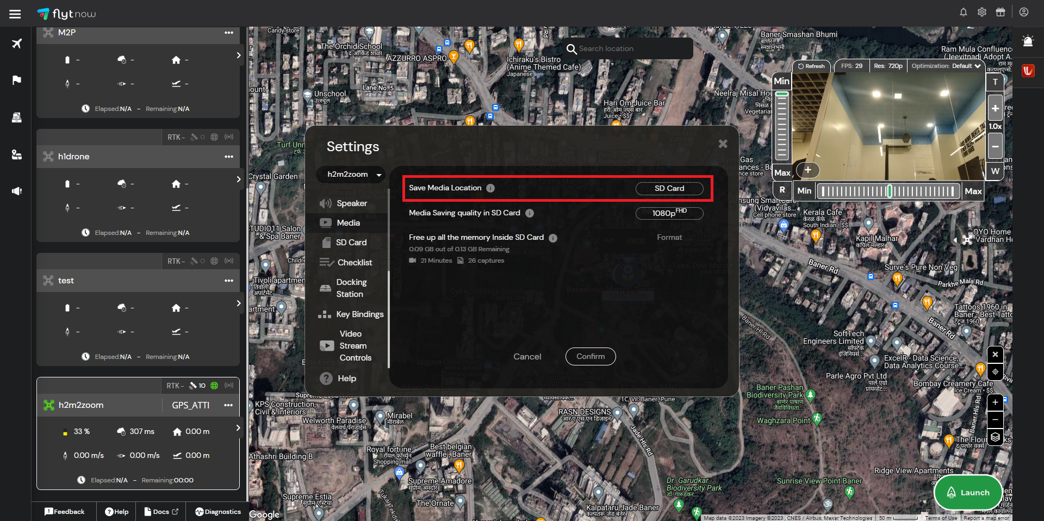The width and height of the screenshot is (1044, 521).
Task: Open the flag missions icon in sidebar
Action: (x=16, y=80)
